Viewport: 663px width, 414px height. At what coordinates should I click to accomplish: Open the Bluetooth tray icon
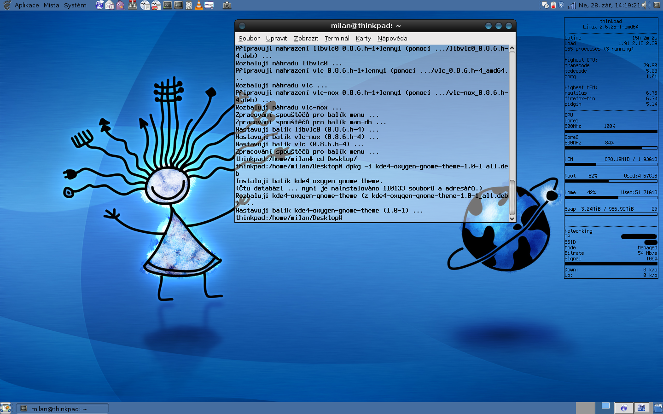(561, 5)
